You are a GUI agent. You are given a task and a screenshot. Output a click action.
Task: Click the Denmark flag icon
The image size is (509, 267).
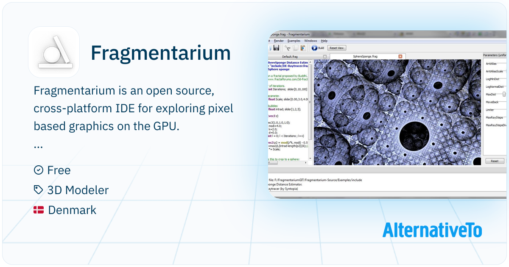coord(39,210)
